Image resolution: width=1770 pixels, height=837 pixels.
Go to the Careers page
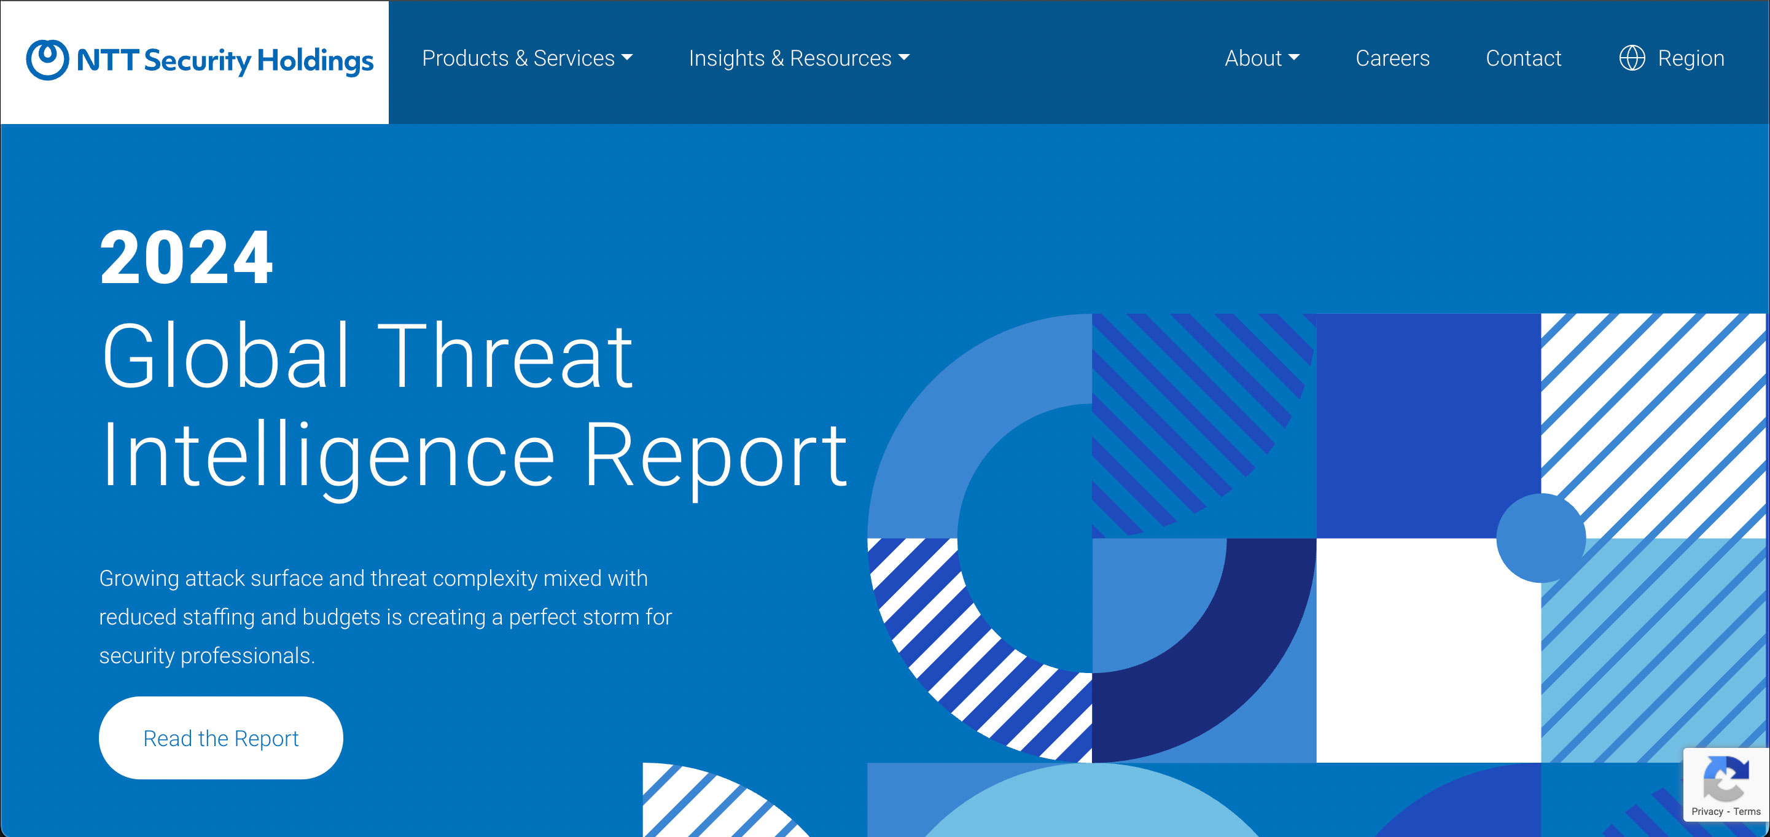tap(1392, 58)
